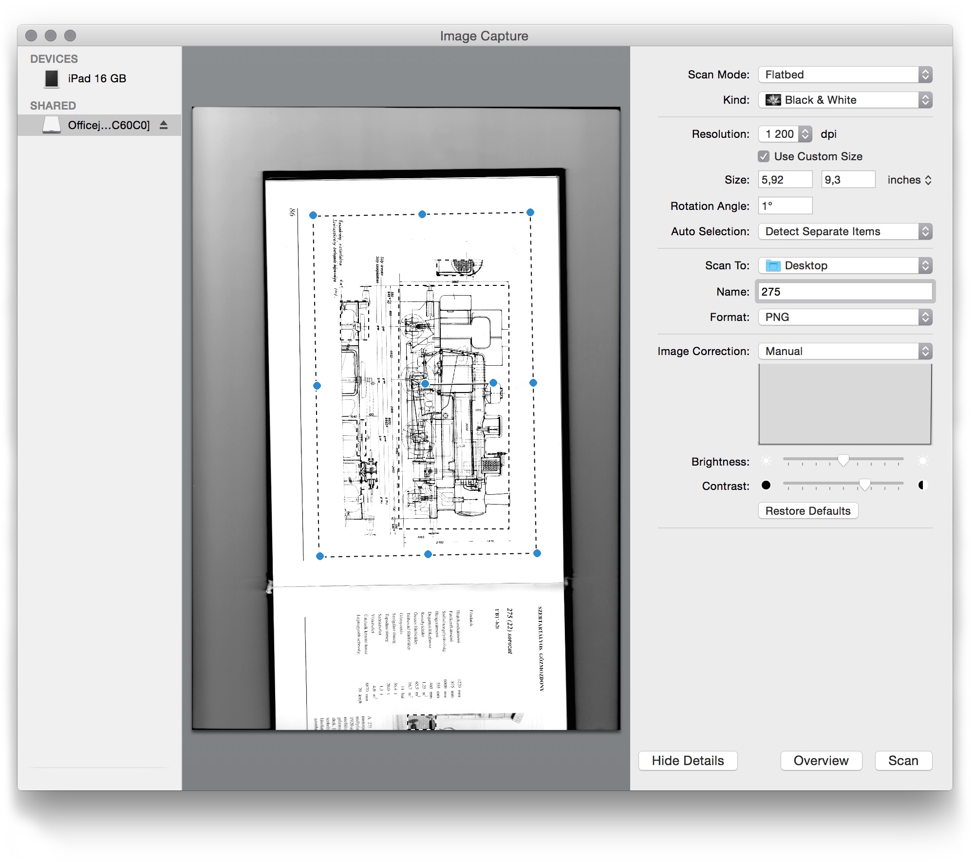Expand the Auto Selection Detect Separate Items menu

pyautogui.click(x=845, y=231)
